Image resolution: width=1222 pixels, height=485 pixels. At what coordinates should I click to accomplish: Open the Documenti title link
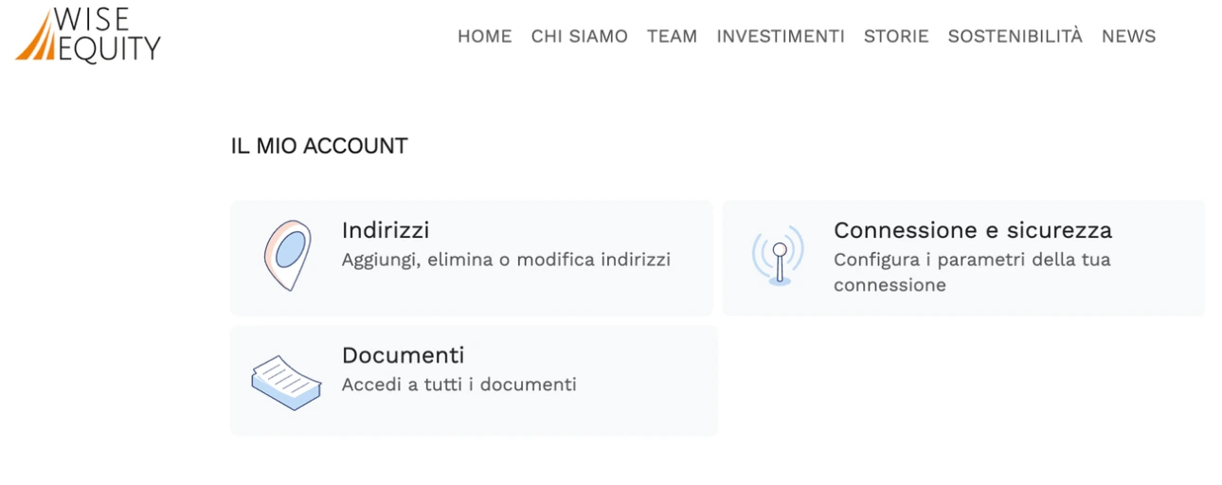pos(403,355)
